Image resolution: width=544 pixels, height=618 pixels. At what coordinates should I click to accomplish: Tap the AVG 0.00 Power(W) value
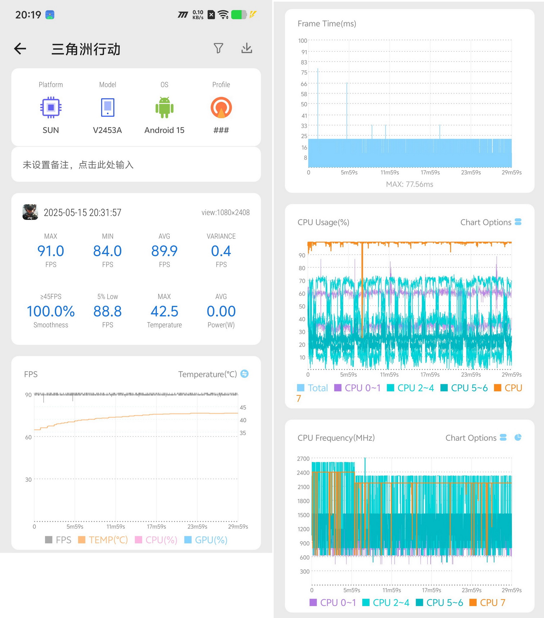coord(221,311)
